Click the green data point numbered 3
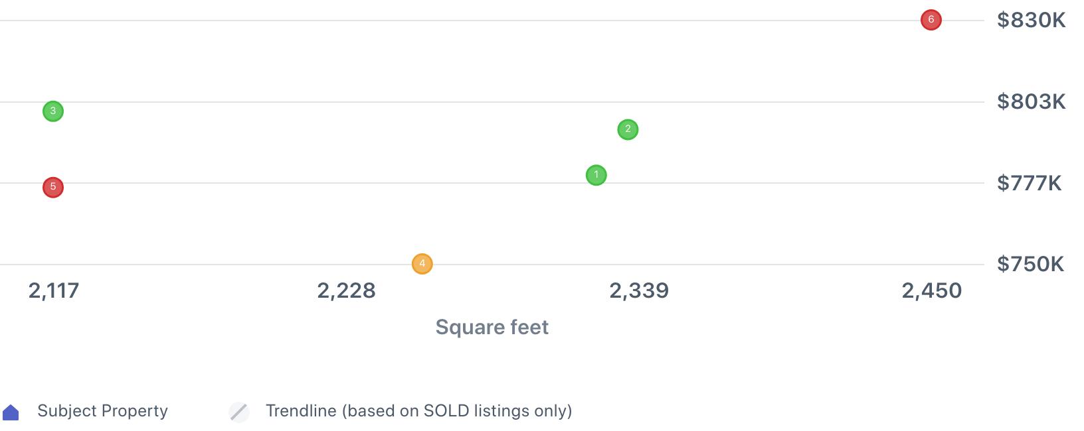Viewport: 1084px width, 431px height. coord(53,111)
